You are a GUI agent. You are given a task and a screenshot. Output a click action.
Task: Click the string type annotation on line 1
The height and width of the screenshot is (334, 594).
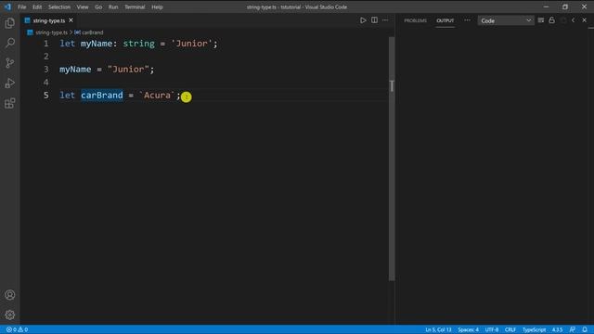click(x=138, y=44)
